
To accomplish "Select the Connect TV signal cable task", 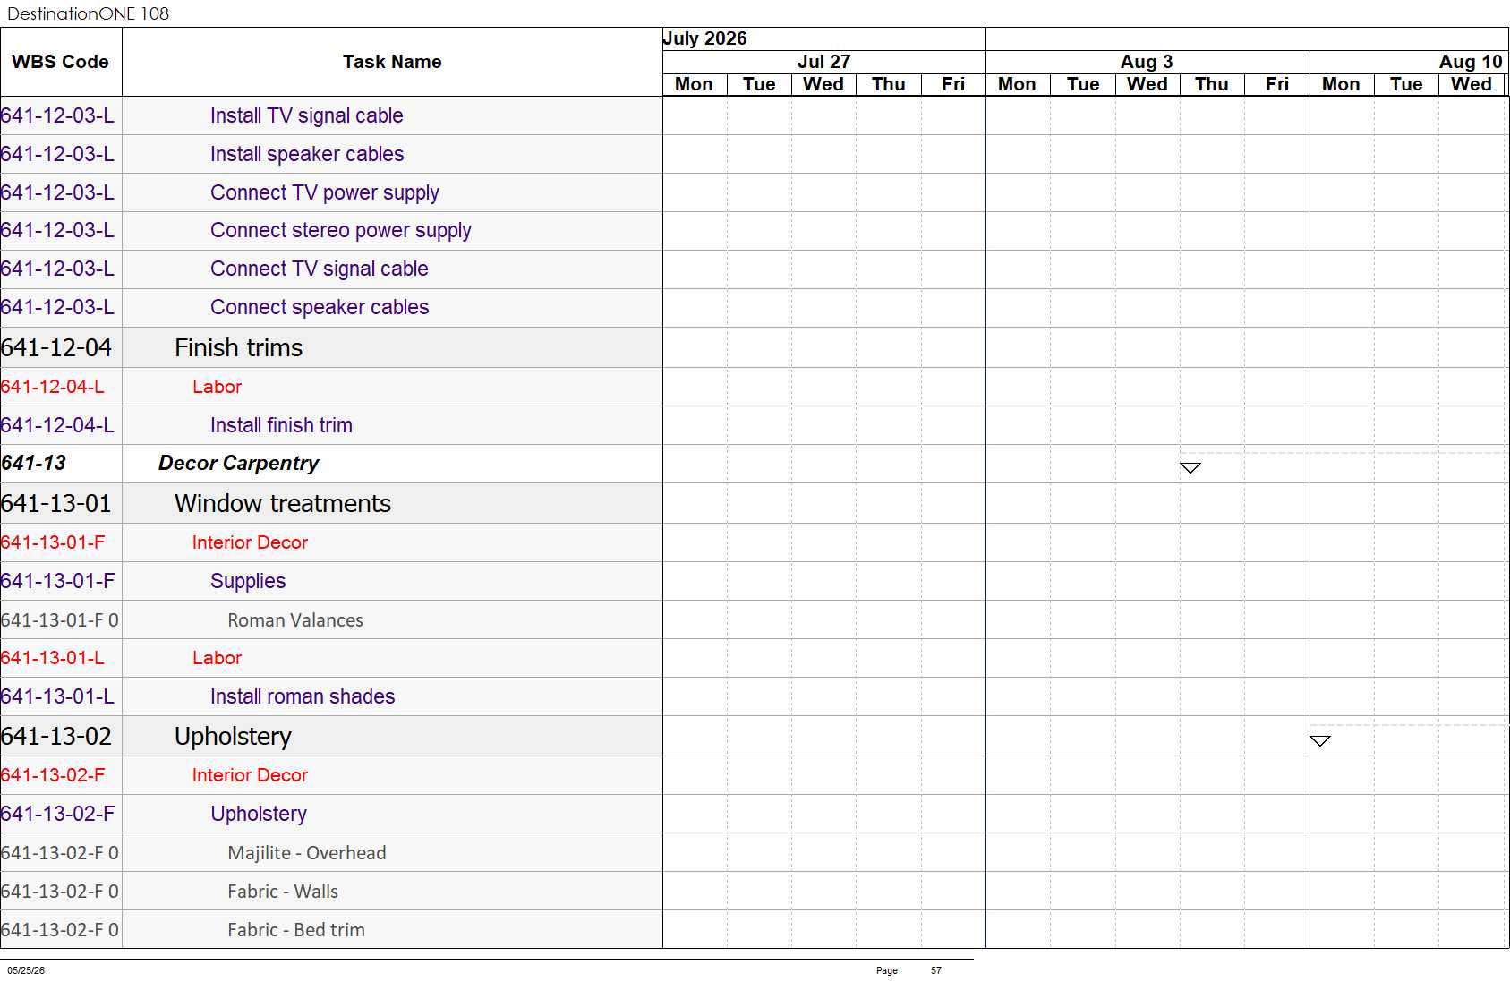I will pos(320,269).
